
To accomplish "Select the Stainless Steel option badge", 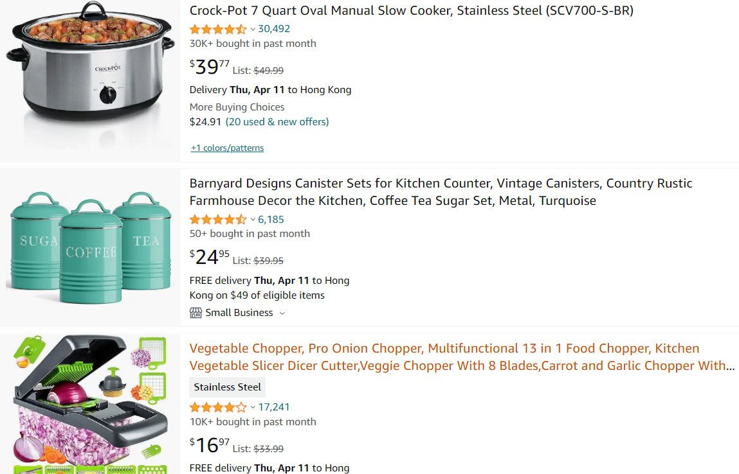I will coord(227,387).
